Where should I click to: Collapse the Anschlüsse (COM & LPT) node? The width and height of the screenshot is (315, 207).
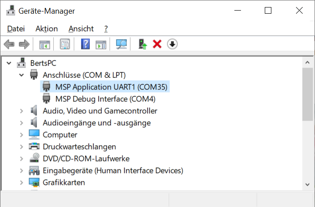22,75
